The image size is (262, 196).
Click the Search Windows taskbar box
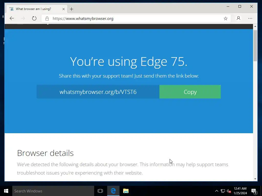pos(53,191)
